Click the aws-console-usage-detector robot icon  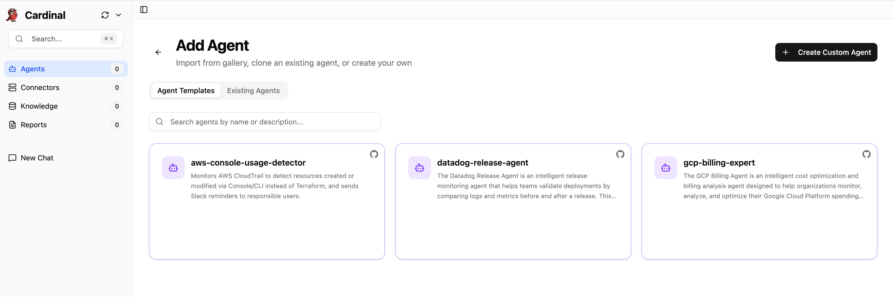(x=173, y=168)
